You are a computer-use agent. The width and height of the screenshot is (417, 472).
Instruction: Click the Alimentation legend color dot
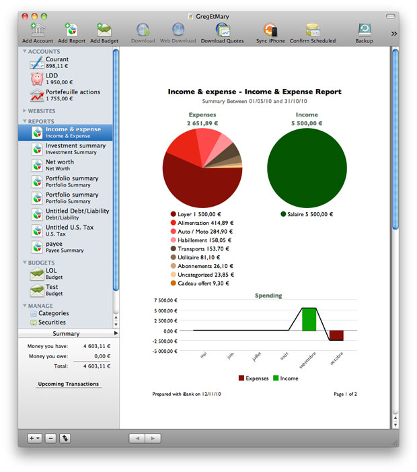tap(173, 223)
